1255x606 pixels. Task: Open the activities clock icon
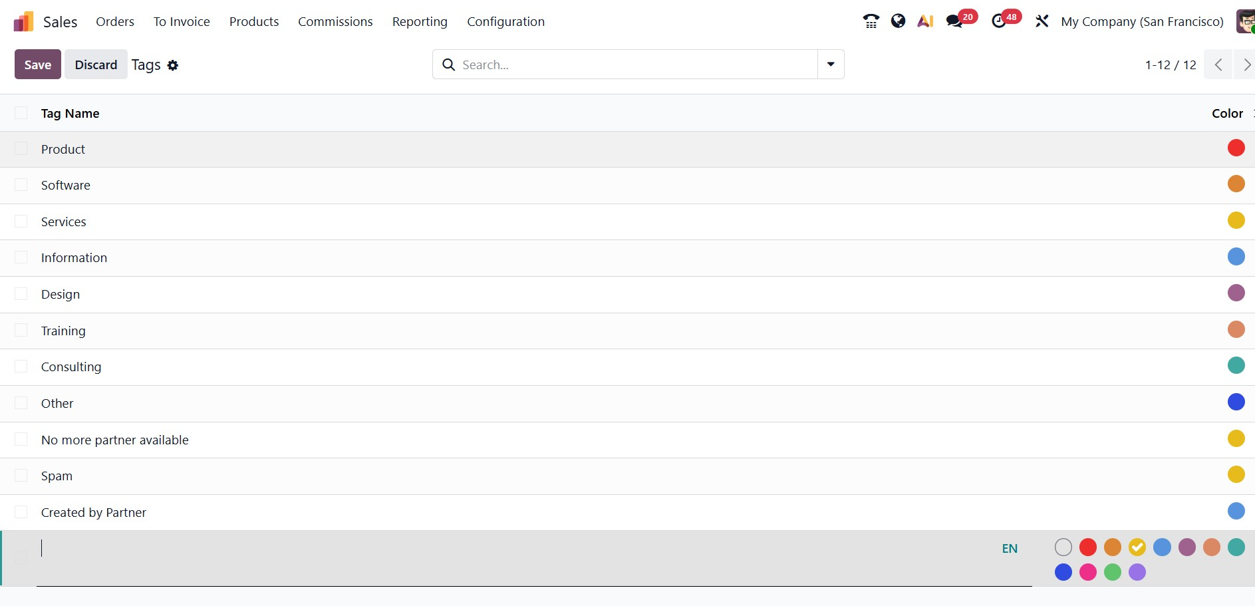pyautogui.click(x=998, y=21)
